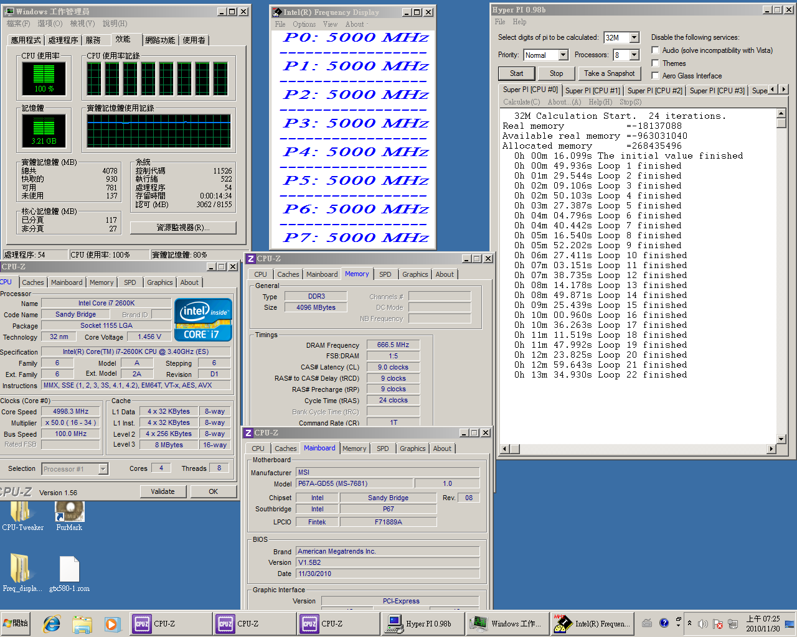Click the help question mark tray icon
The width and height of the screenshot is (797, 637).
664,623
